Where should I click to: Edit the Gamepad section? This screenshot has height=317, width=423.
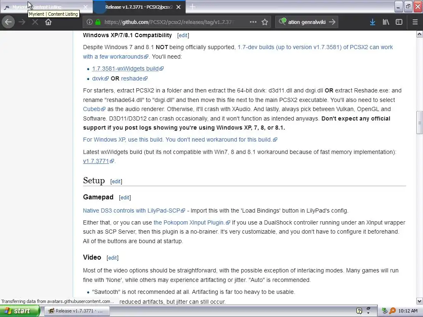pos(125,198)
